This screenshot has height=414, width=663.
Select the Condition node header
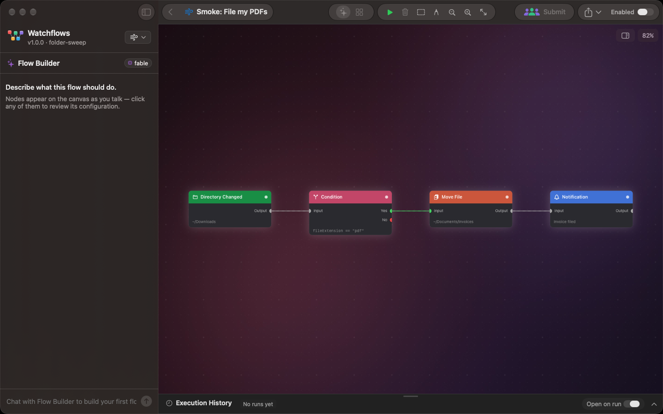click(350, 197)
